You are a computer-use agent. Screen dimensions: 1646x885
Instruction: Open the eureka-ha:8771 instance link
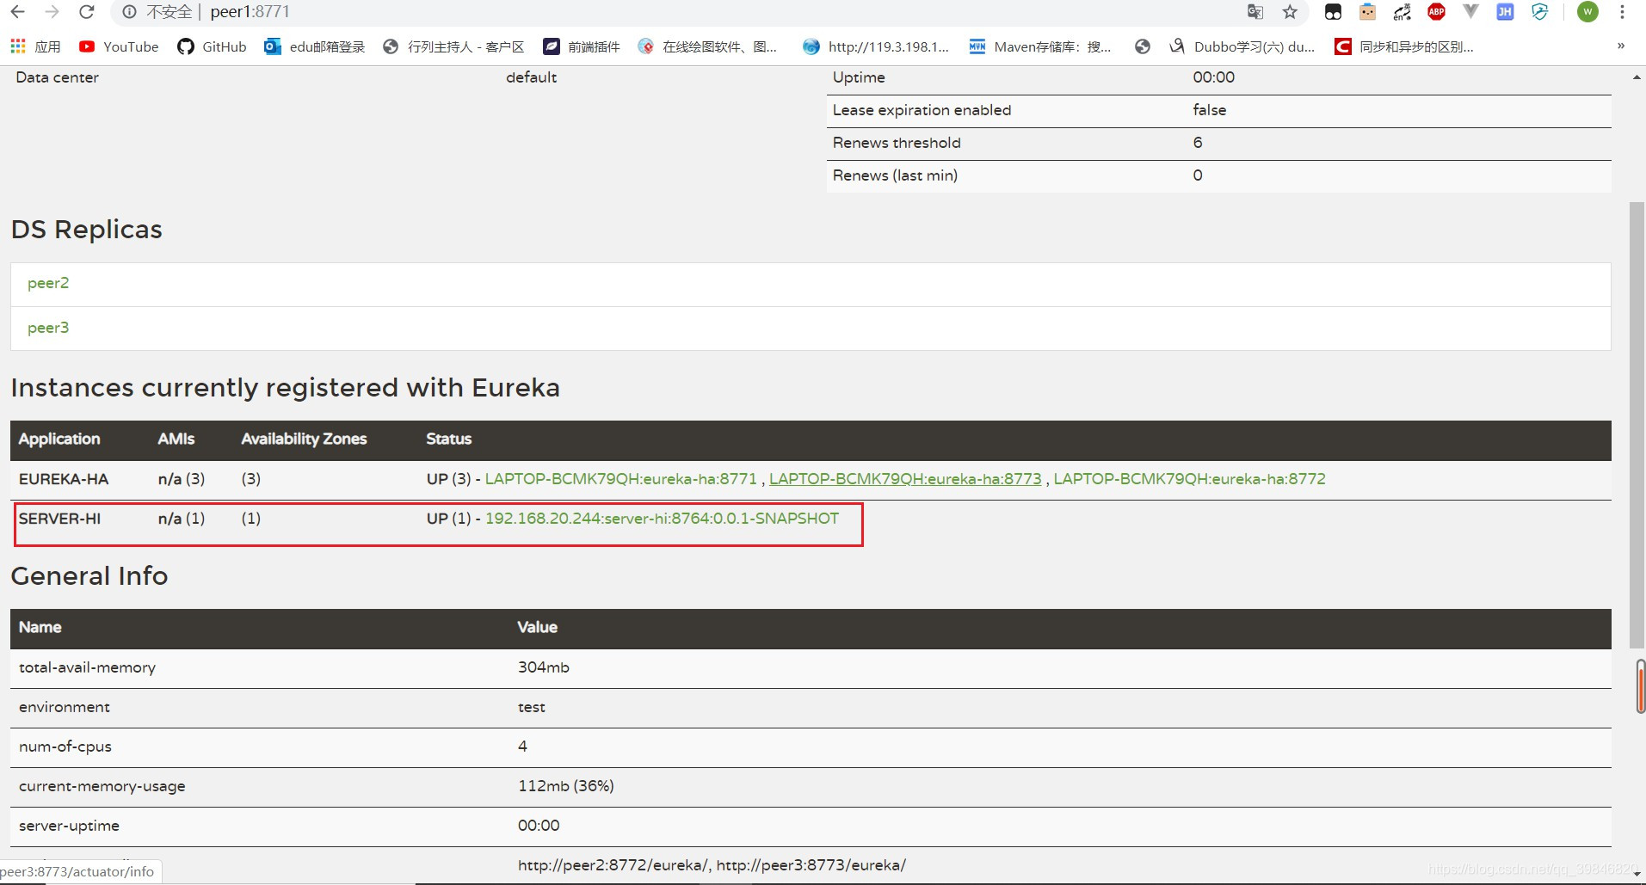point(621,479)
